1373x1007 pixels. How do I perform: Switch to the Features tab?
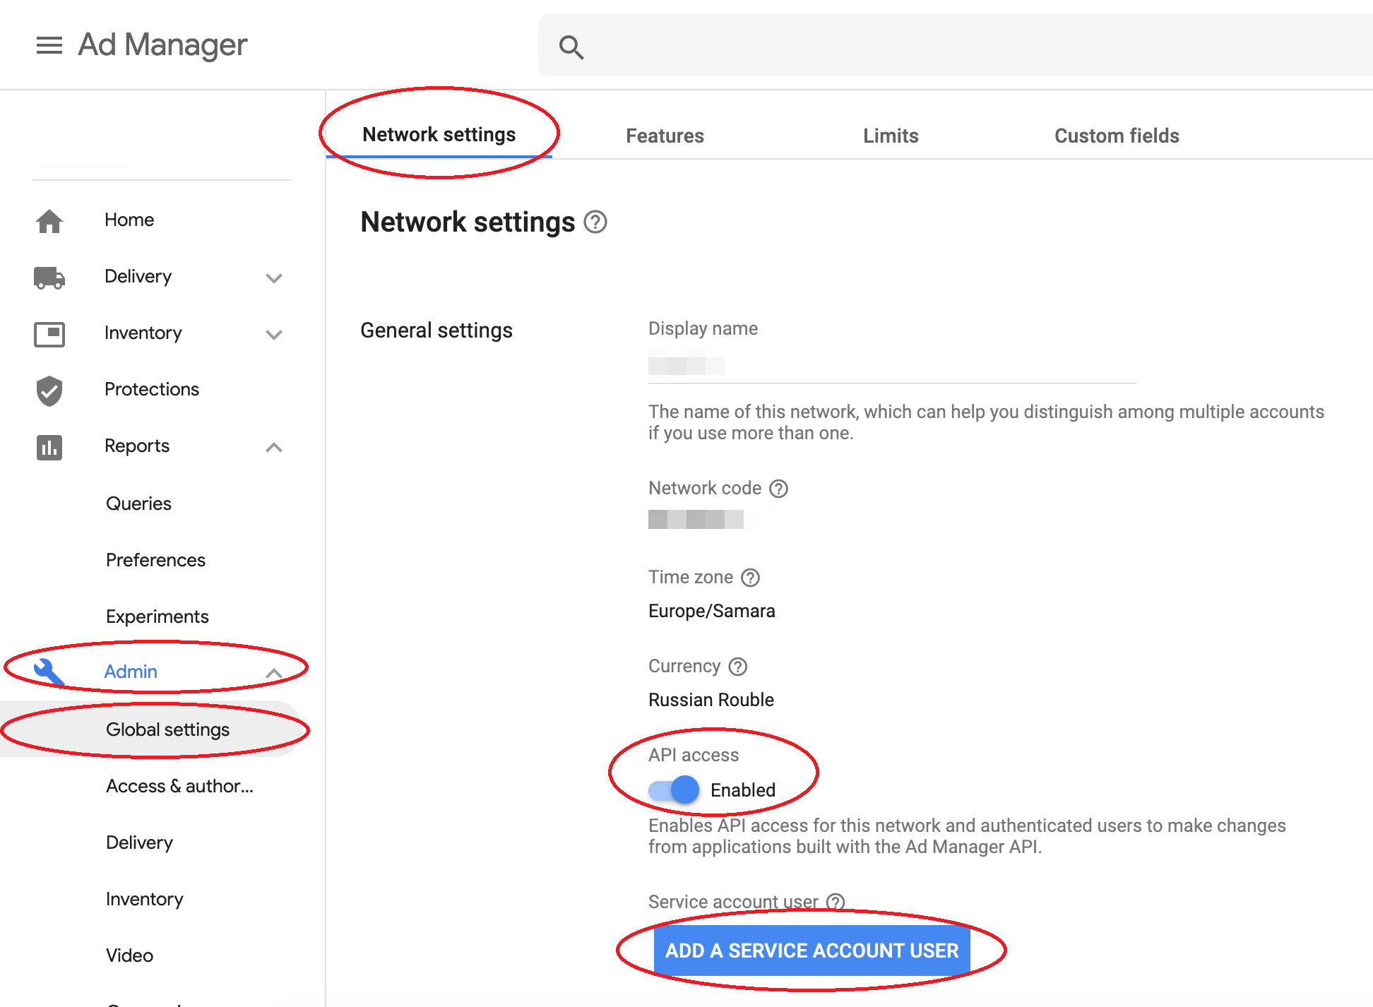(x=665, y=136)
